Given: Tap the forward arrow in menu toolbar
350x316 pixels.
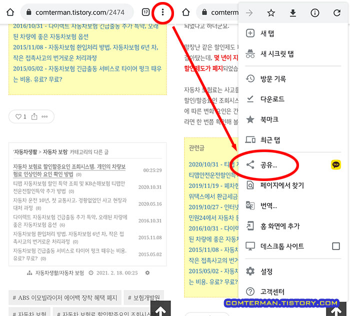Looking at the screenshot, I should click(x=249, y=12).
